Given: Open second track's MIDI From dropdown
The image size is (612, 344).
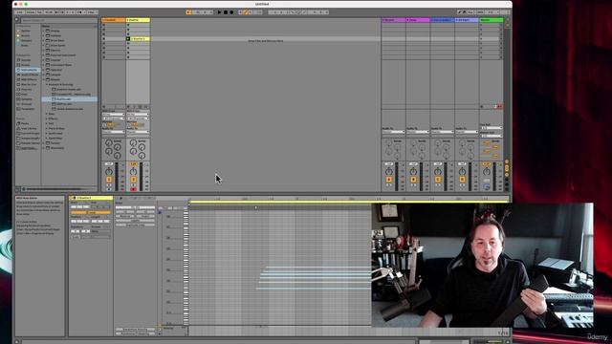Looking at the screenshot, I should (x=138, y=115).
